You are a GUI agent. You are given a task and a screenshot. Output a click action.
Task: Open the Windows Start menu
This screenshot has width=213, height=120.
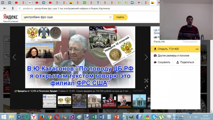[3, 117]
